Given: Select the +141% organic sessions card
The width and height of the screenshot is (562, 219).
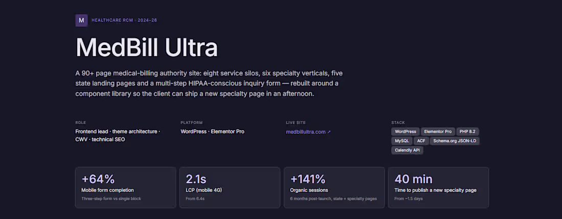Looking at the screenshot, I should tap(334, 187).
